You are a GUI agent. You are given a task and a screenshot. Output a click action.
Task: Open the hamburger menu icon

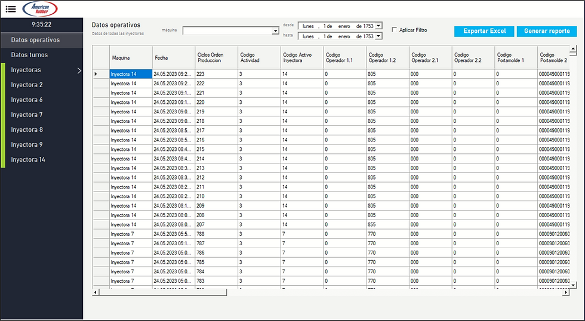11,9
